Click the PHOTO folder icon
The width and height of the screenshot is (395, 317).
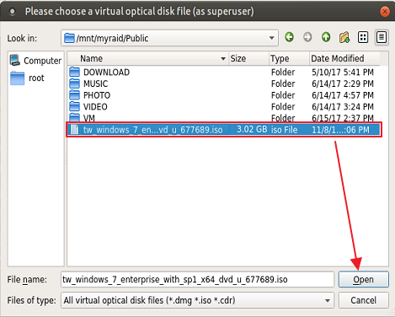pos(74,95)
